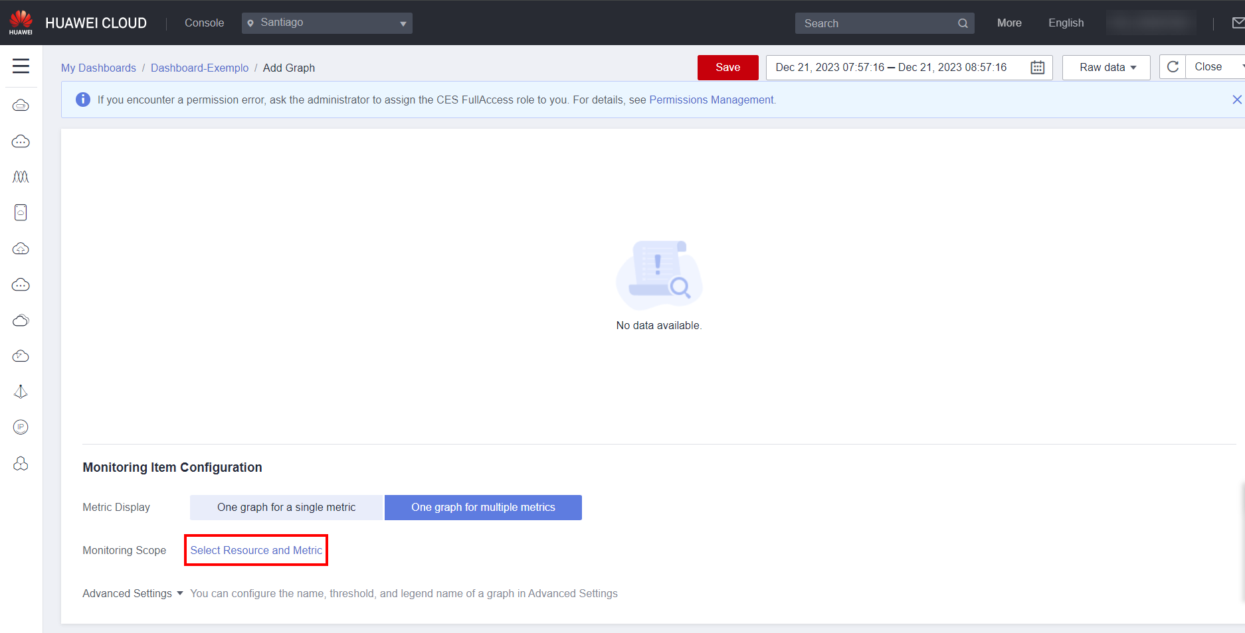Click the top Search input field
This screenshot has width=1245, height=633.
point(877,23)
